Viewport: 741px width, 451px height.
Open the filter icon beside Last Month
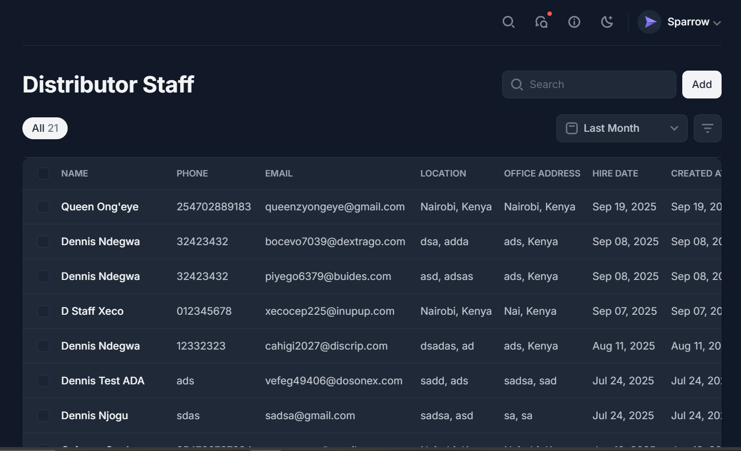tap(707, 128)
